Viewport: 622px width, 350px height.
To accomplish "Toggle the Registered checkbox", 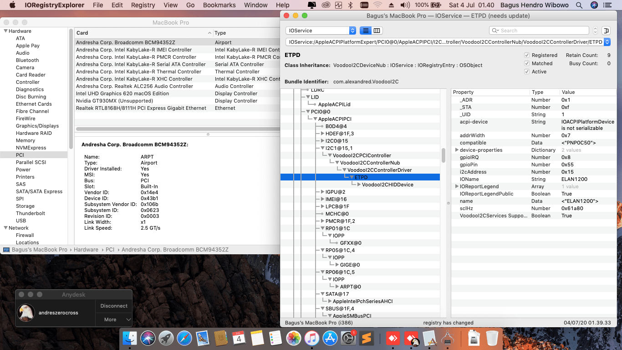I will (527, 55).
